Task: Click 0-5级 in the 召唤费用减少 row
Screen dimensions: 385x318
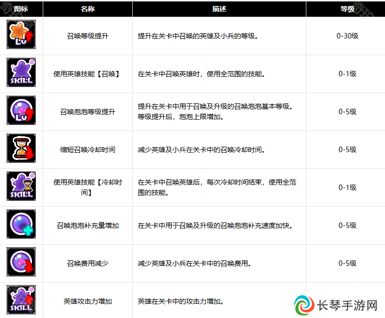Action: pos(347,263)
